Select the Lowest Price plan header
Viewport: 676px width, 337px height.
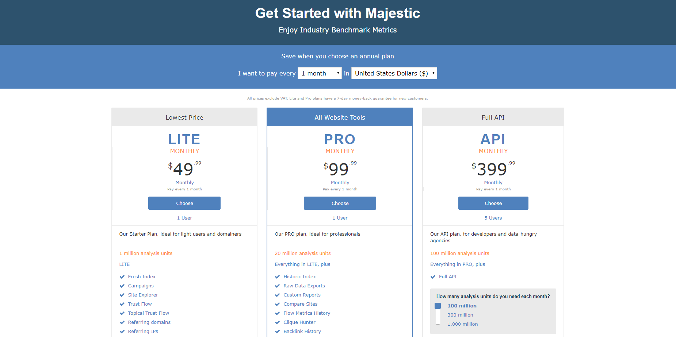coord(184,117)
